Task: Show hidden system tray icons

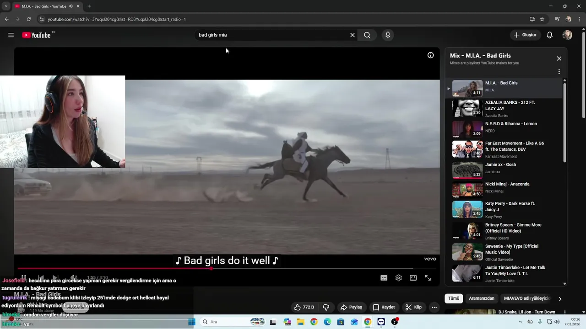Action: (520, 322)
